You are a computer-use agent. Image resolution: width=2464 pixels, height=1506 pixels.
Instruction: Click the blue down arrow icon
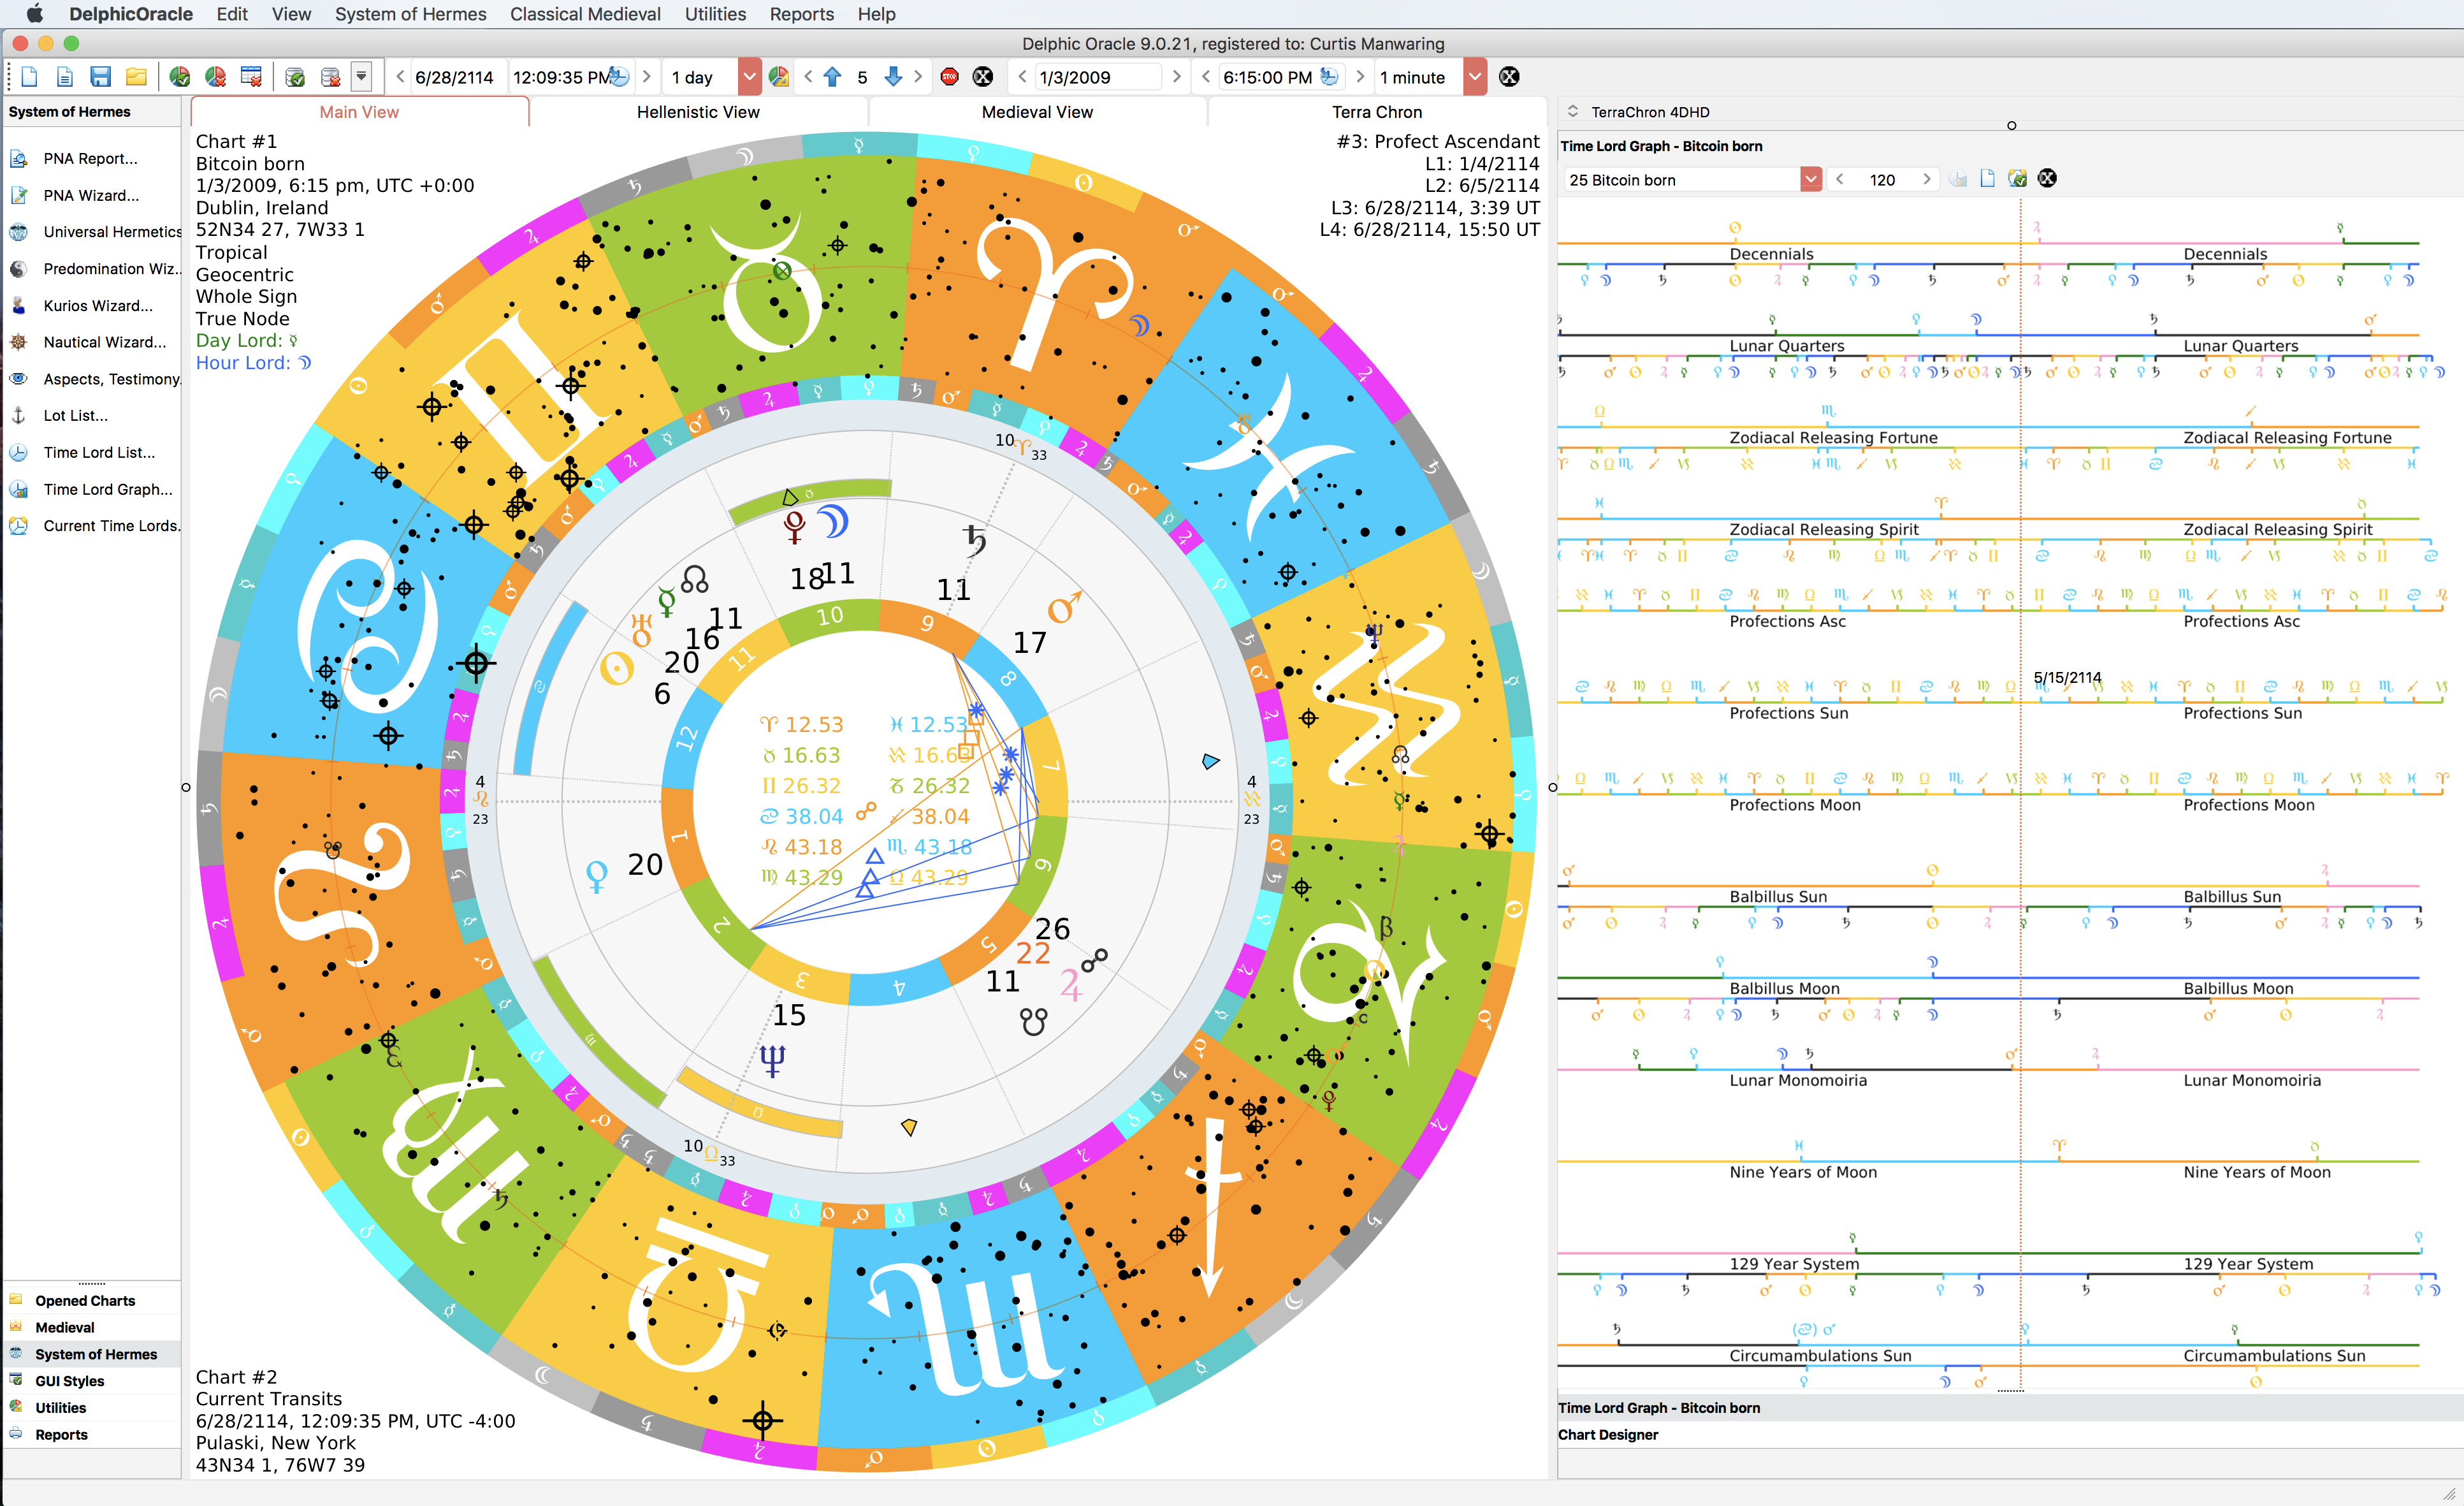[x=893, y=77]
